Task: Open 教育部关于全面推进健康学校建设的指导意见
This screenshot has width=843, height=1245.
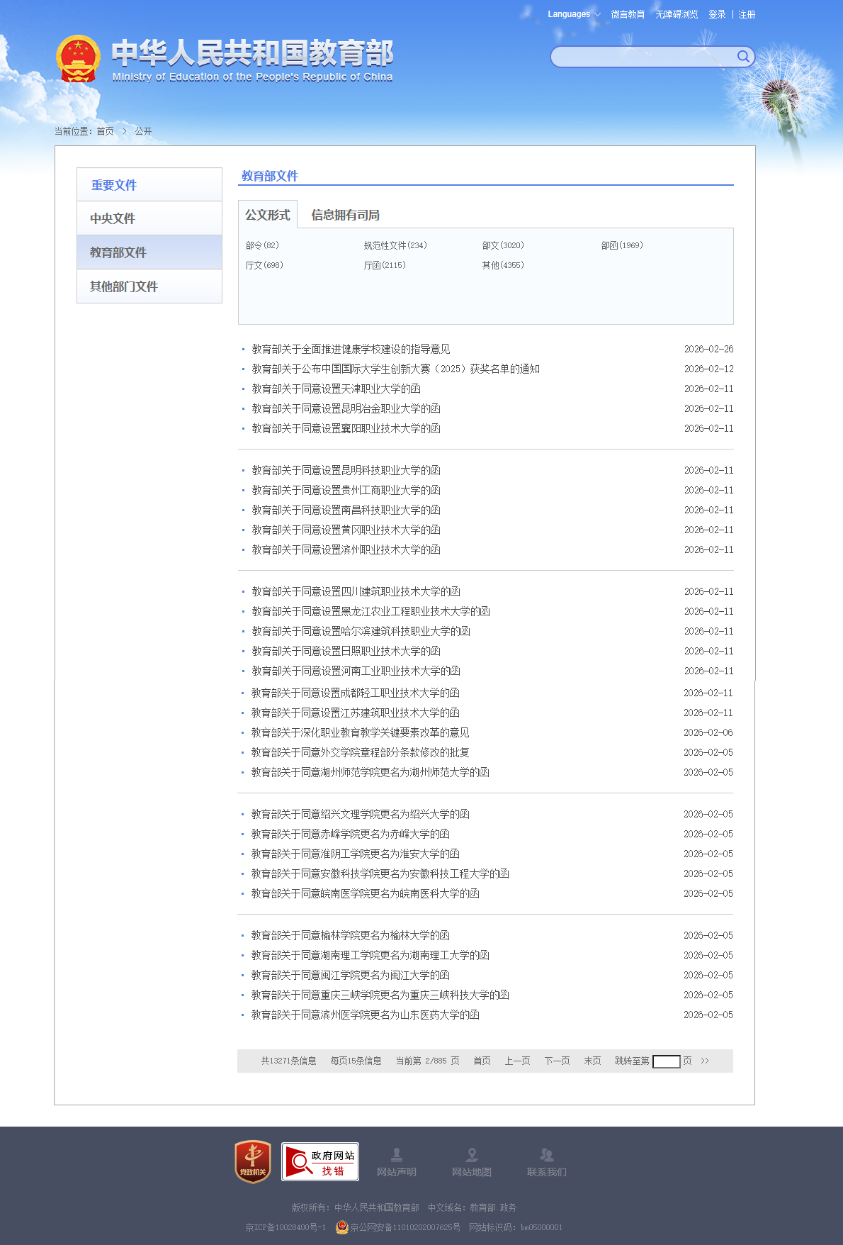Action: (x=351, y=349)
